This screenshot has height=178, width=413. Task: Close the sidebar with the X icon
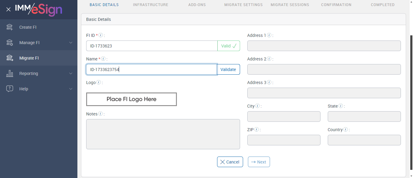tap(8, 9)
